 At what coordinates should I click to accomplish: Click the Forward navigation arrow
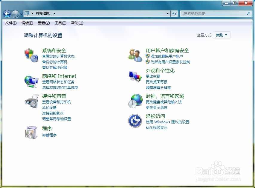(16, 14)
